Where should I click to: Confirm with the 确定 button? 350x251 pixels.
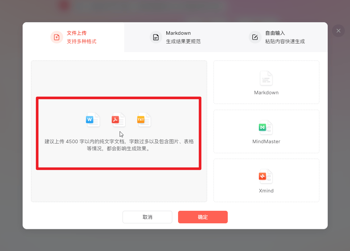(x=203, y=217)
